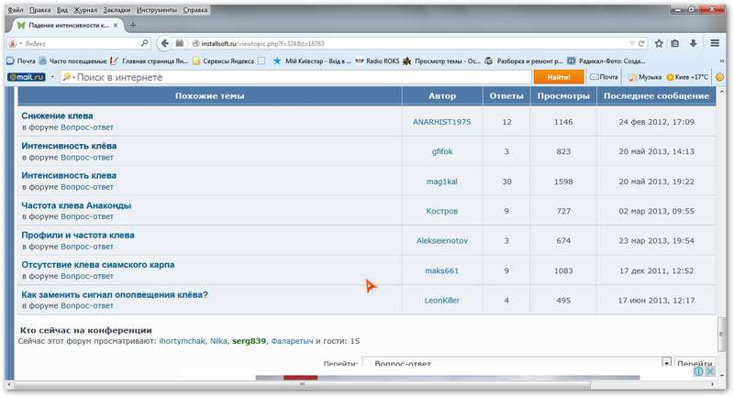Close the Падение интенсивности tab
Viewport: 734px width, 397px height.
click(x=116, y=26)
